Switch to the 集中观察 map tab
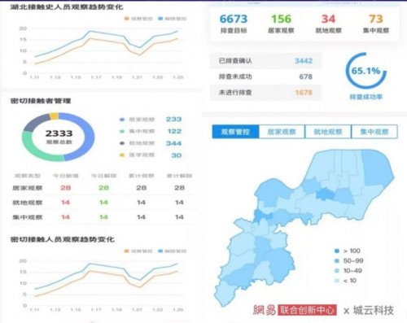 point(374,132)
